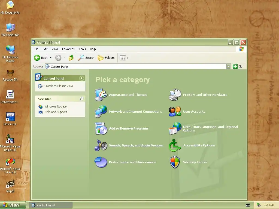Select My Computer on the desktop
This screenshot has width=279, height=209.
tap(10, 30)
